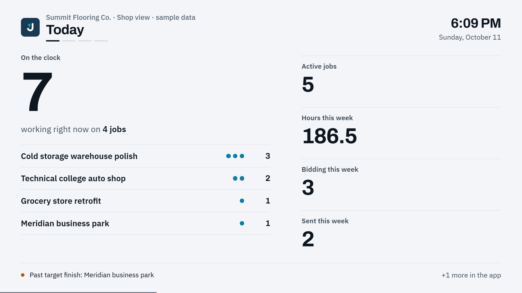The image size is (522, 293).
Task: Click the three worker dots for Cold storage
Action: 235,156
